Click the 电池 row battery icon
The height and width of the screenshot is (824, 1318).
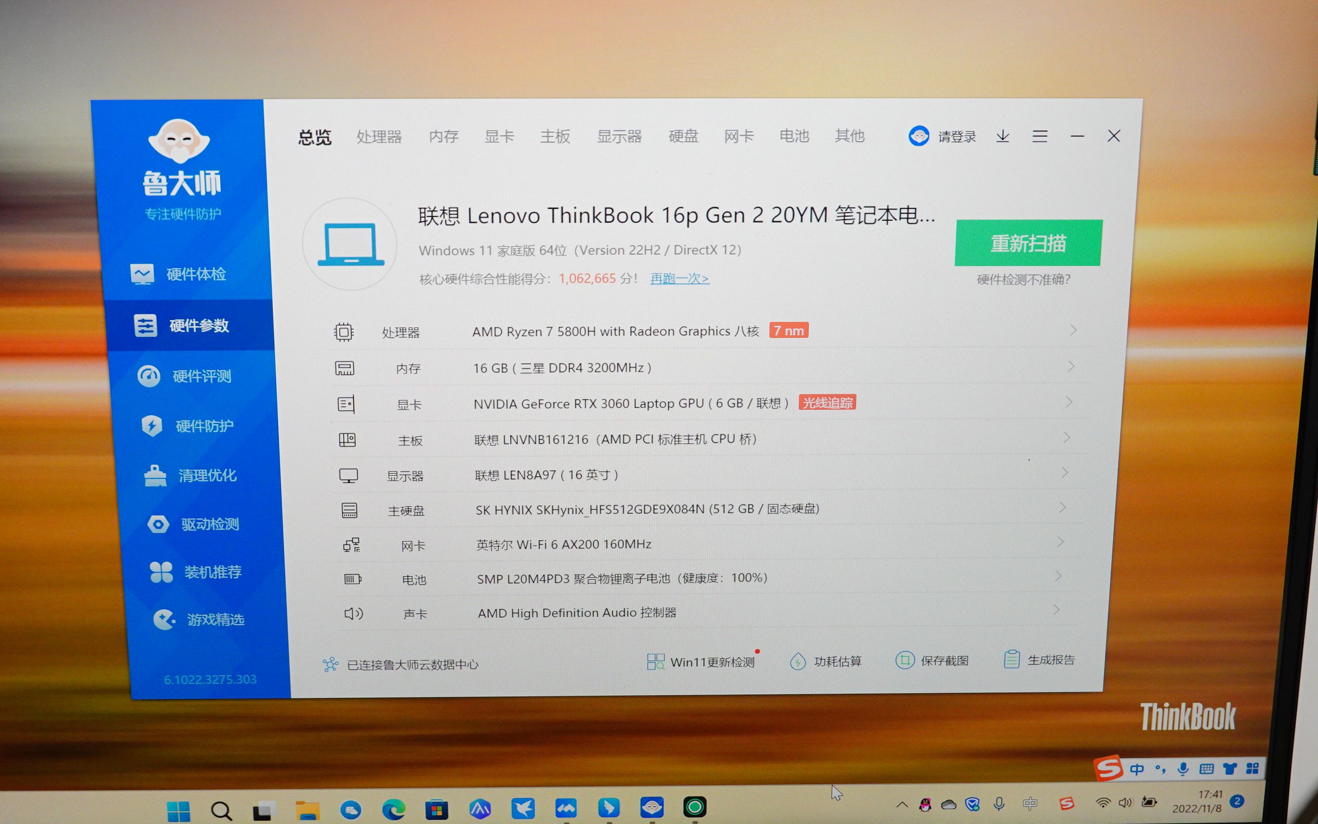pos(353,579)
